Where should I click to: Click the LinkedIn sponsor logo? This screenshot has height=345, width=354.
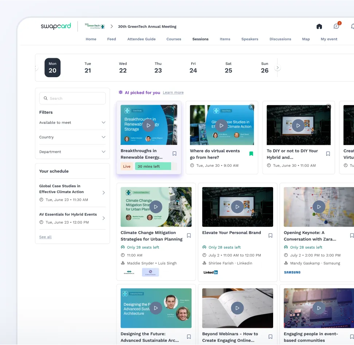211,272
